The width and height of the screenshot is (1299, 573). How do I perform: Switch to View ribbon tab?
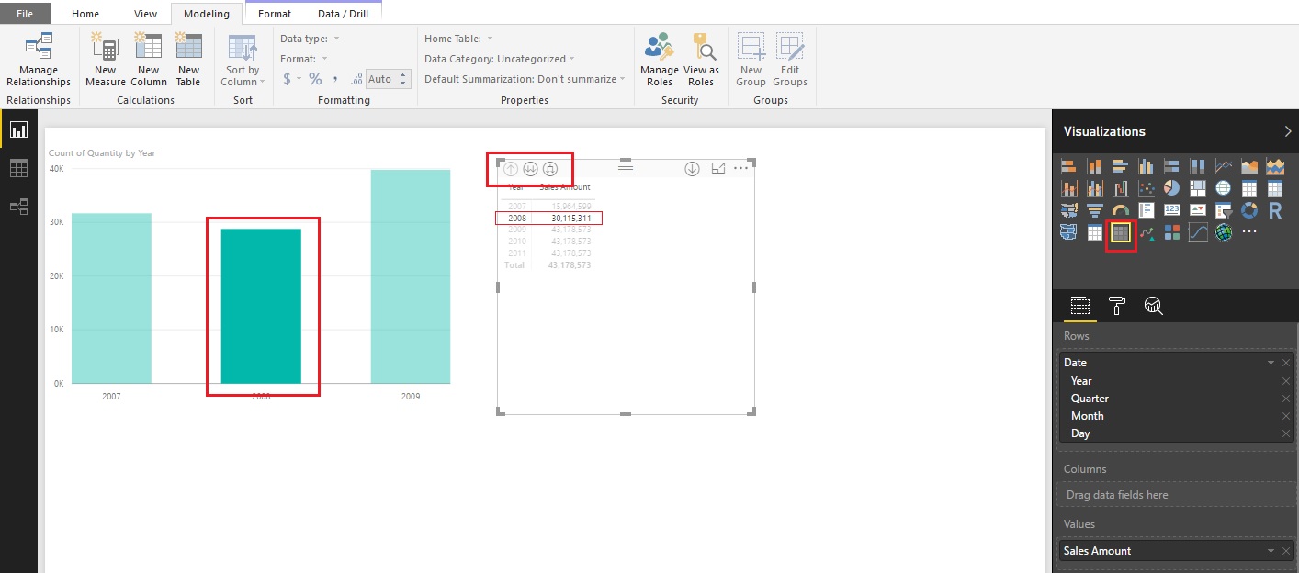145,14
